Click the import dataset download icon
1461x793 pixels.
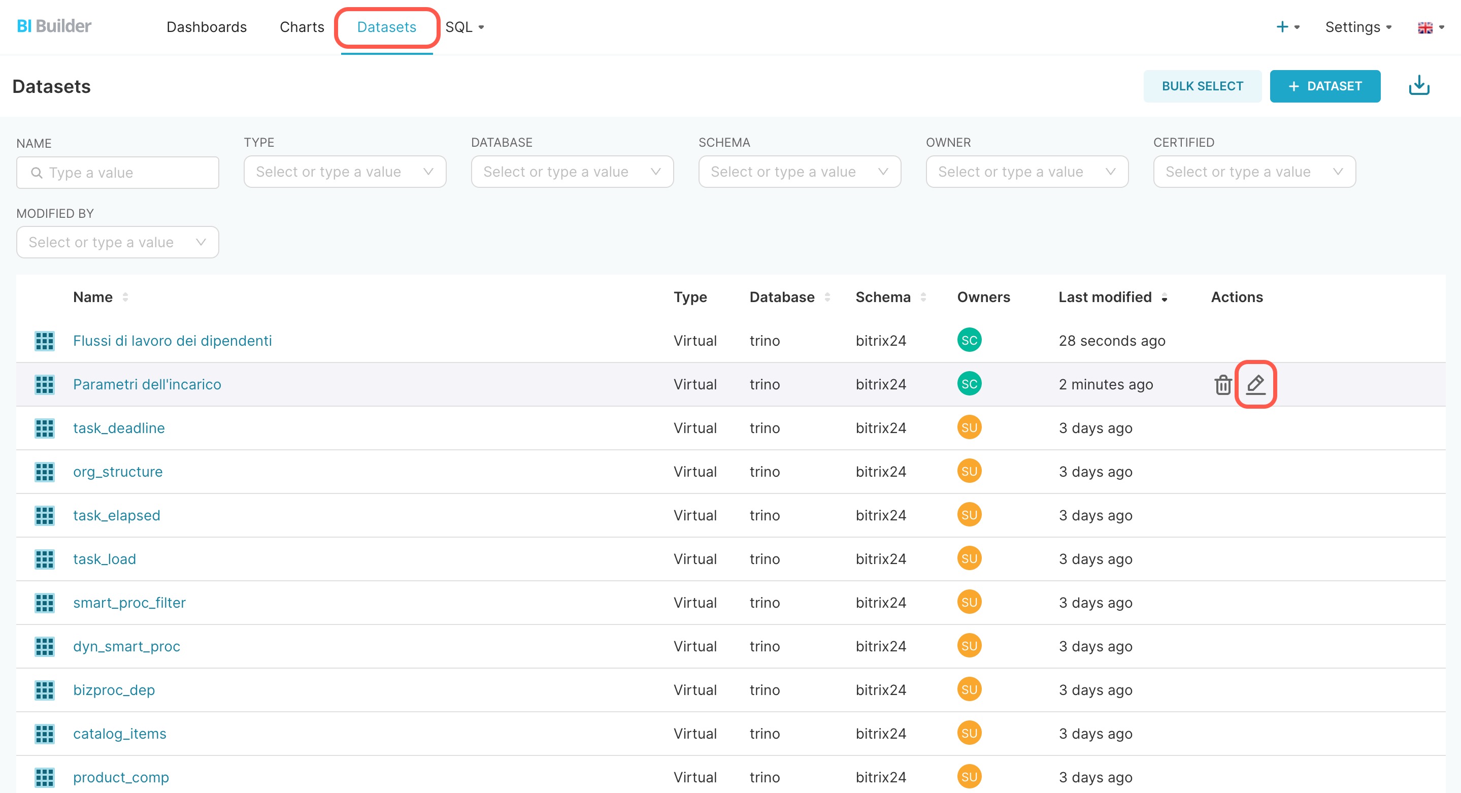tap(1418, 86)
